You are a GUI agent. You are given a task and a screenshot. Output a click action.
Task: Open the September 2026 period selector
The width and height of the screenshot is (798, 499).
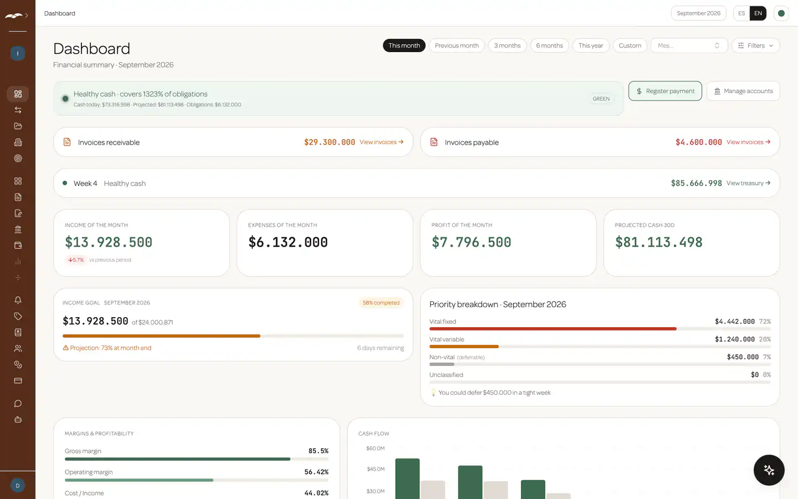click(x=698, y=13)
